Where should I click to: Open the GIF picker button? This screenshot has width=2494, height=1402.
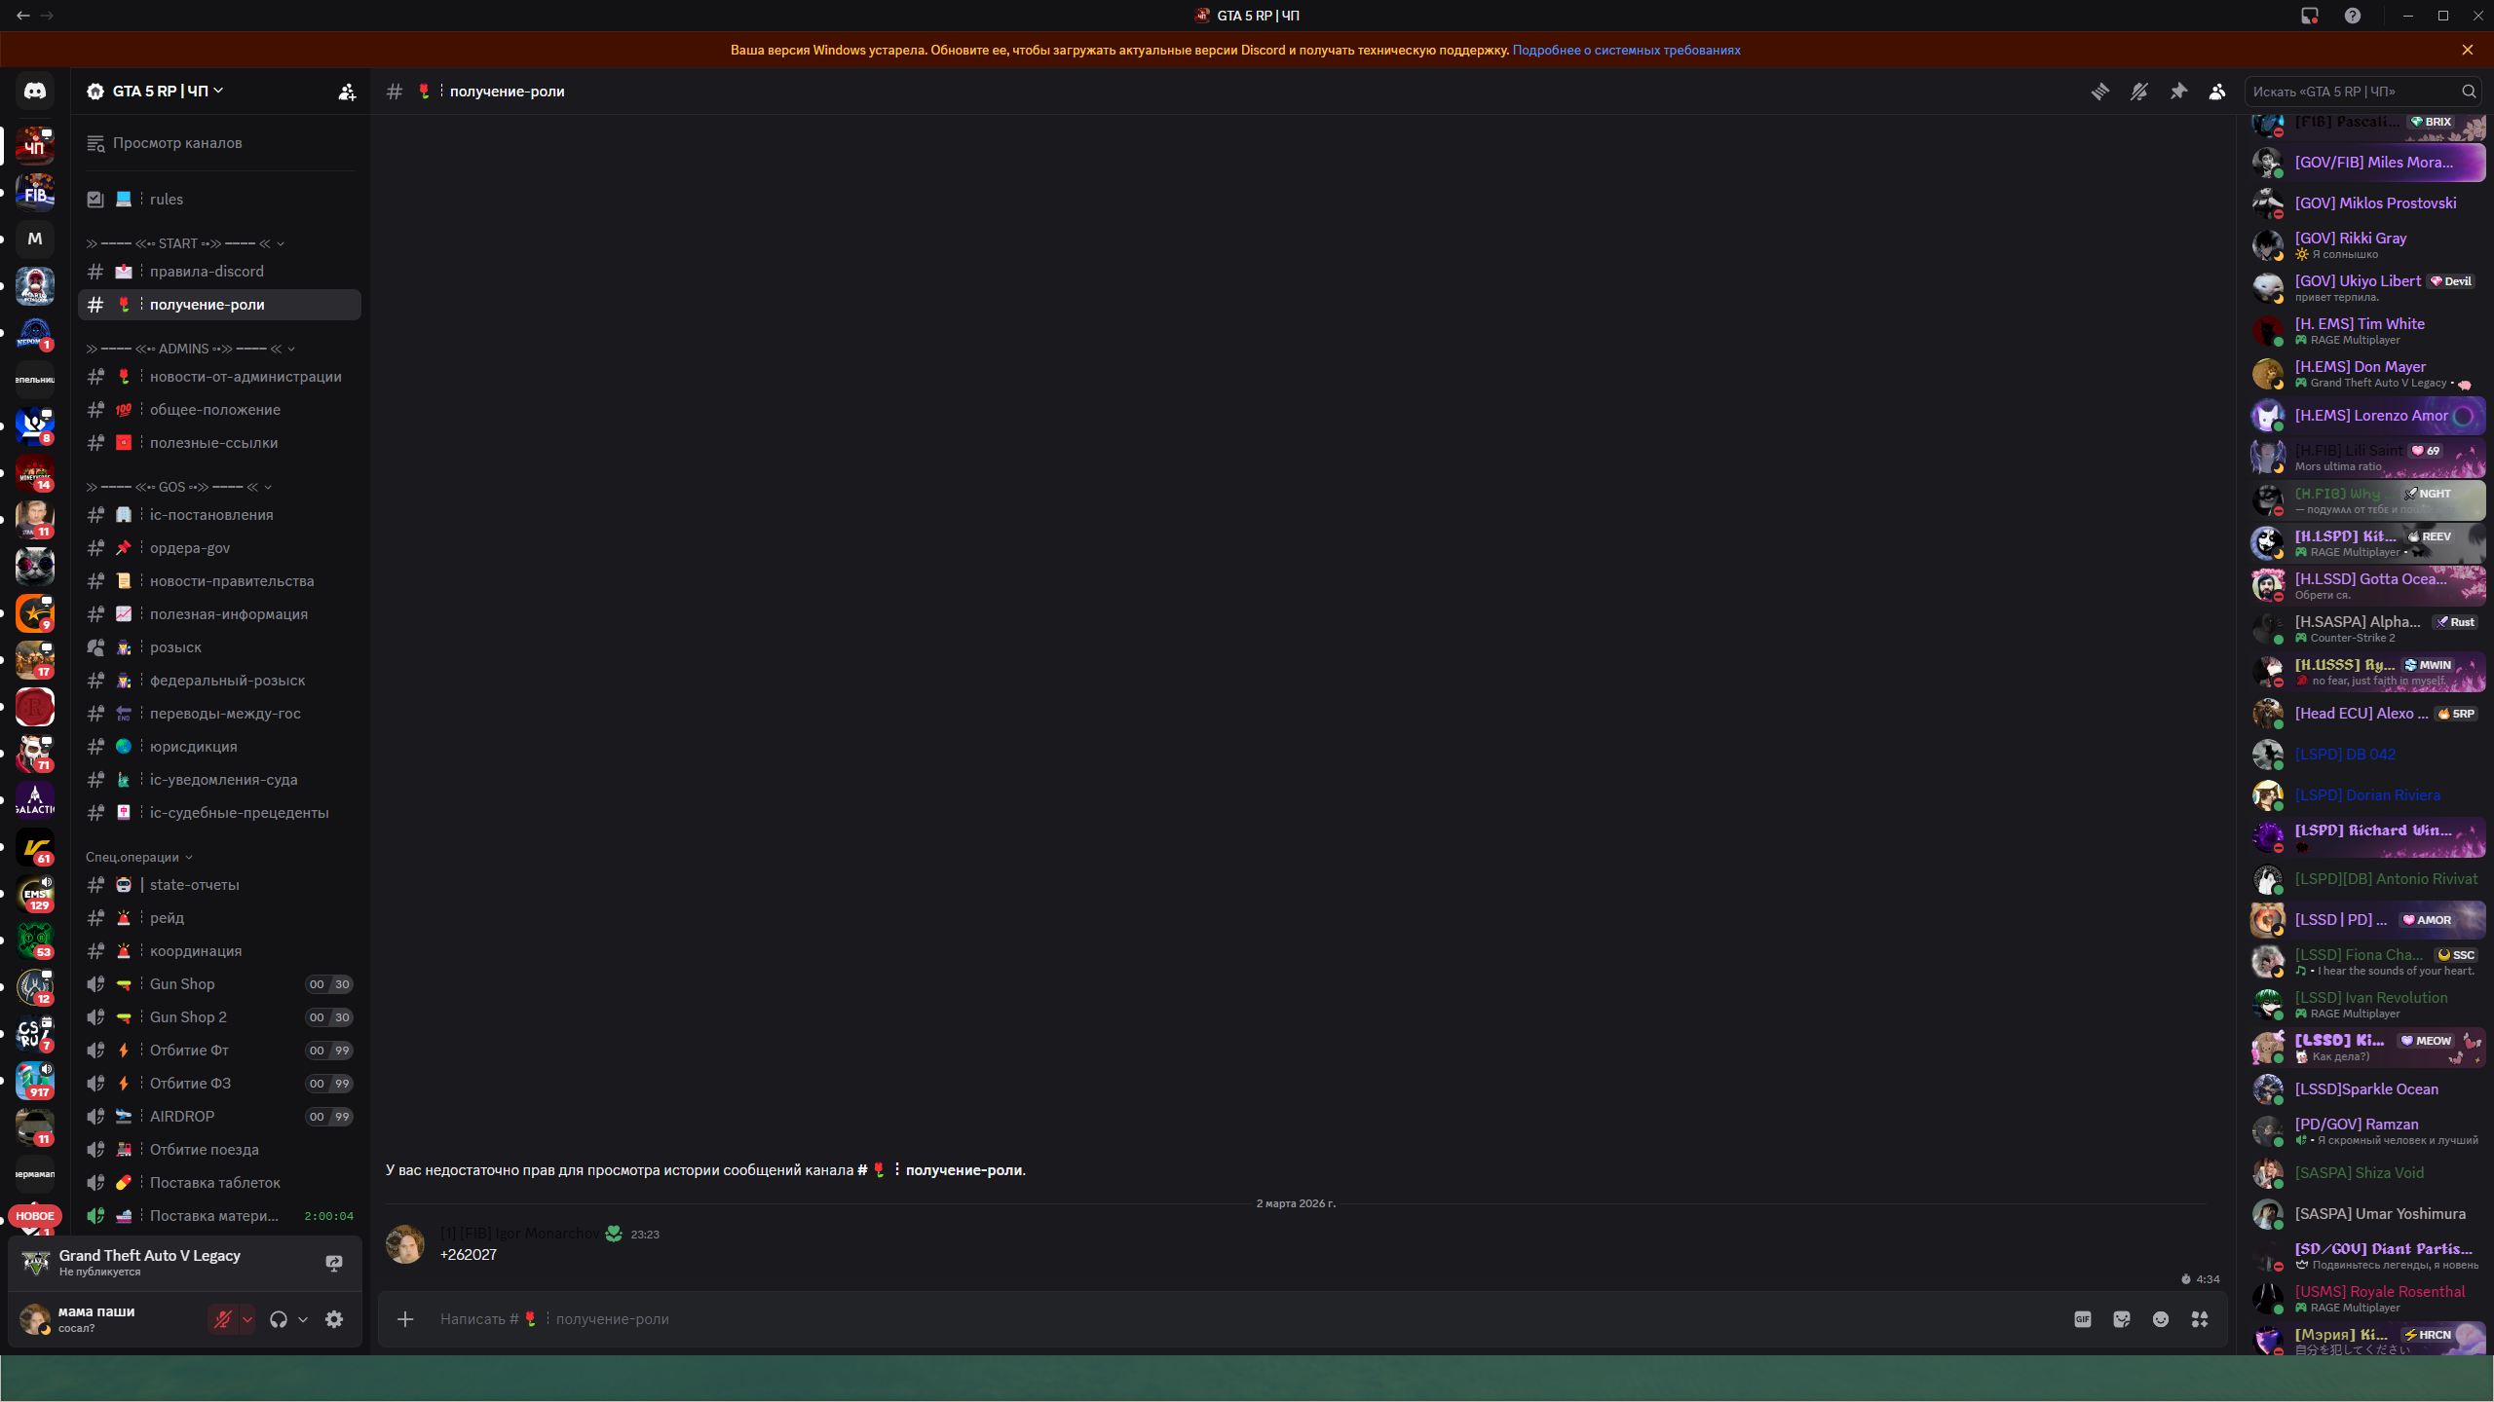[x=2082, y=1319]
